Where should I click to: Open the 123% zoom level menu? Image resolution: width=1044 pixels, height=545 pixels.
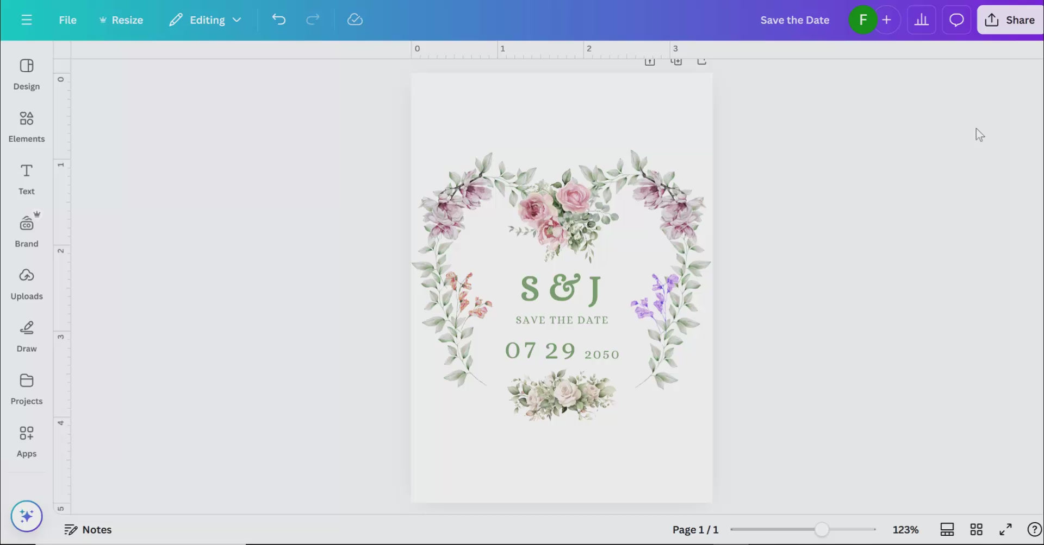(905, 529)
